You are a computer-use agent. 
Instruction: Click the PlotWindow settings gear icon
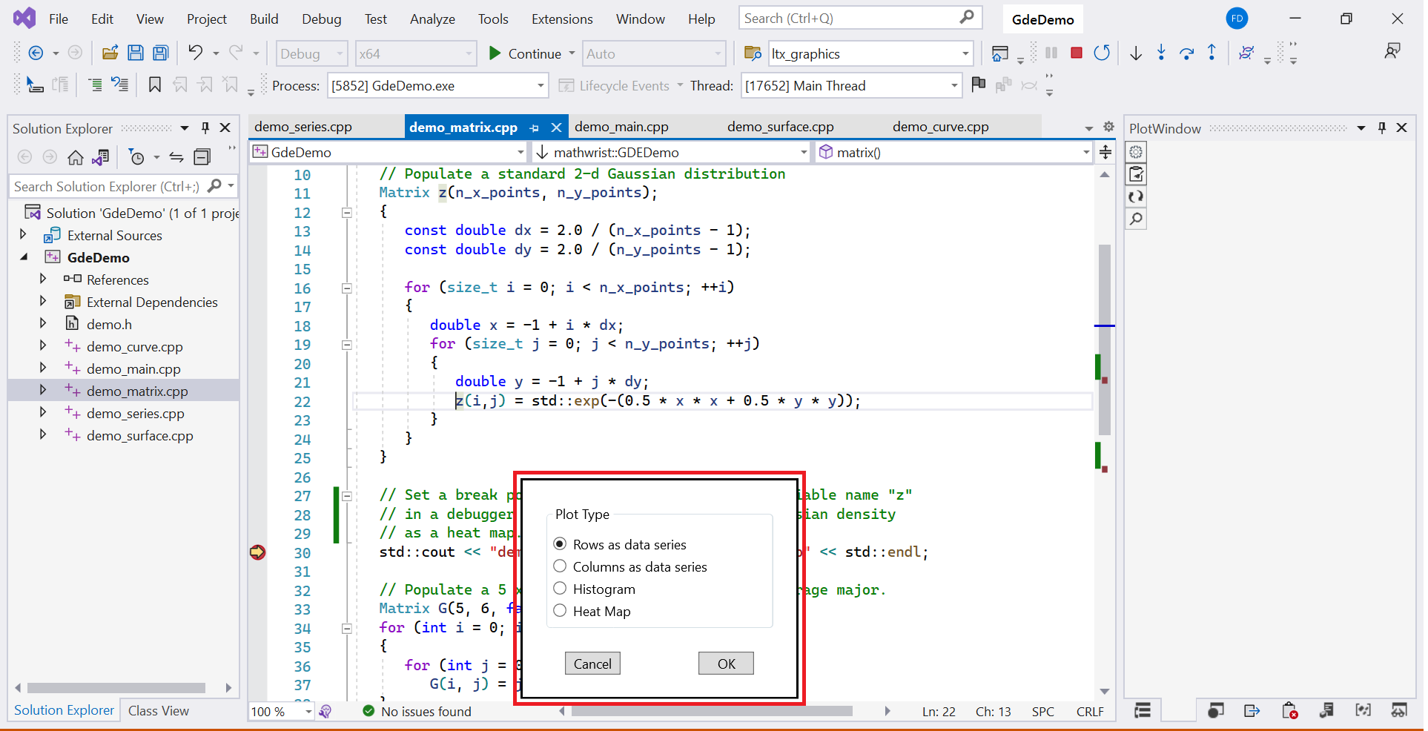pos(1136,152)
